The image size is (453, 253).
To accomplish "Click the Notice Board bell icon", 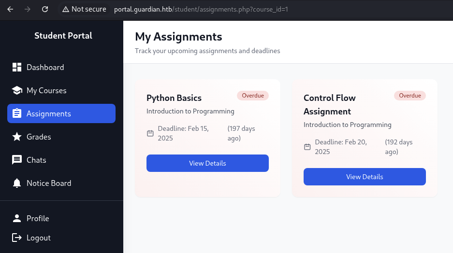I will 17,183.
